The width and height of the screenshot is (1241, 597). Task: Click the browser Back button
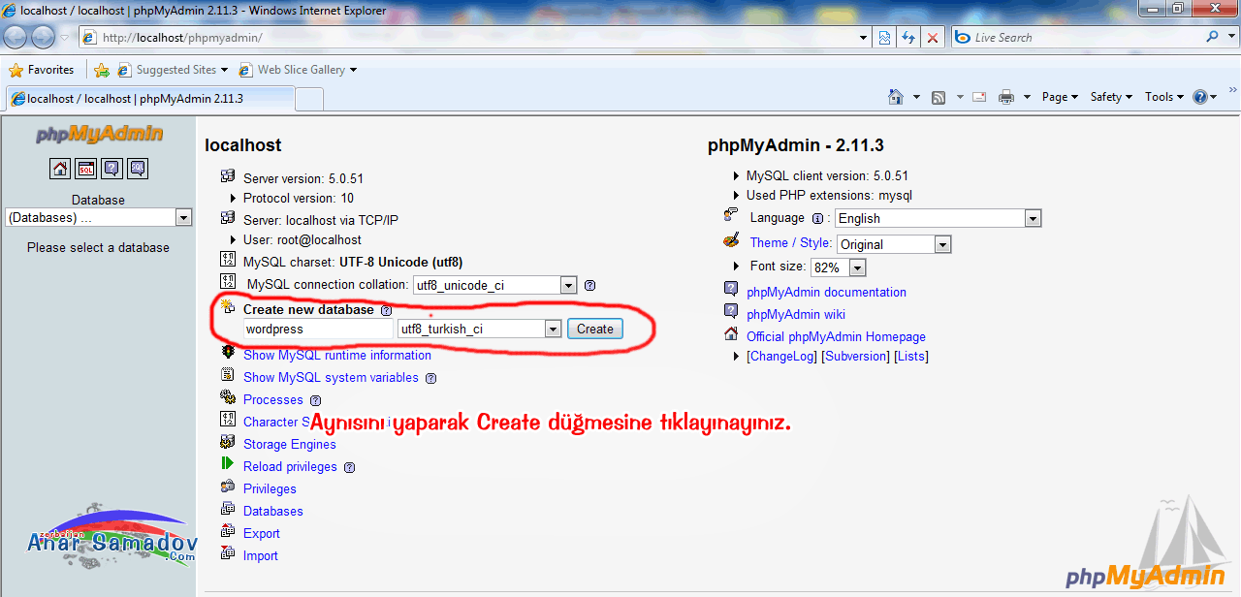click(16, 37)
